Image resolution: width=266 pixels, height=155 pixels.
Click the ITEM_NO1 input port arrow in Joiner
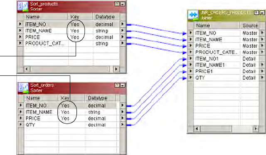click(191, 58)
